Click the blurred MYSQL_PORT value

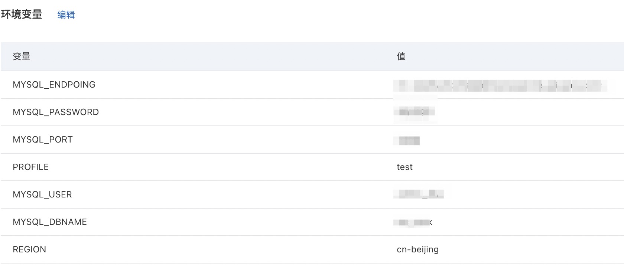407,140
